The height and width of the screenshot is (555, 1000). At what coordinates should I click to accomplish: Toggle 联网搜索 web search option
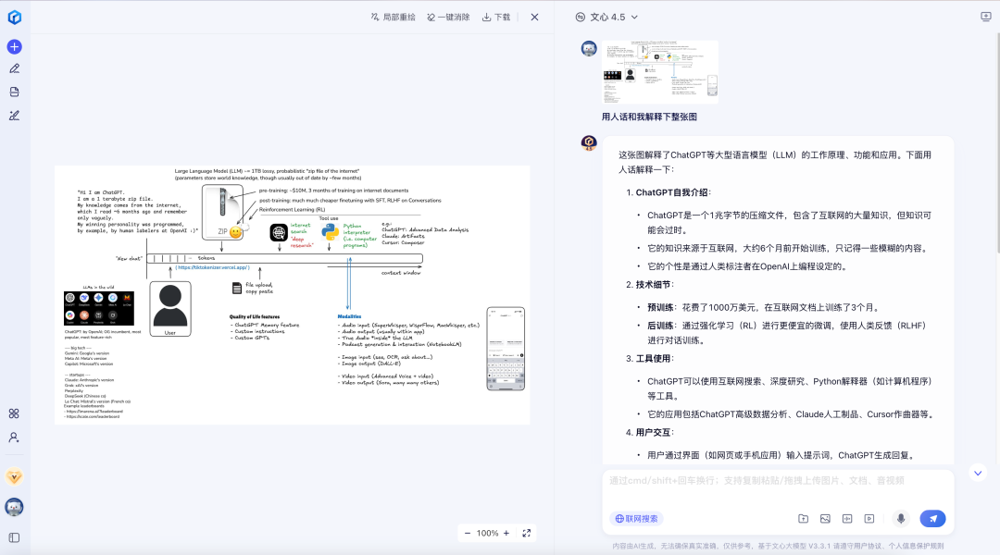click(x=636, y=519)
